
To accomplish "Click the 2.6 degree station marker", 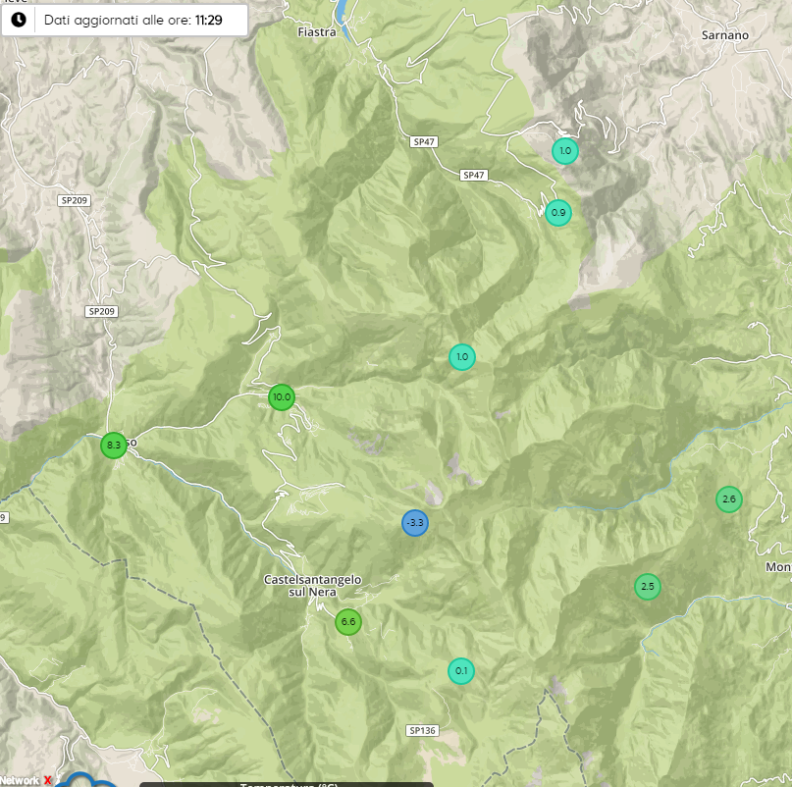I will tap(728, 499).
